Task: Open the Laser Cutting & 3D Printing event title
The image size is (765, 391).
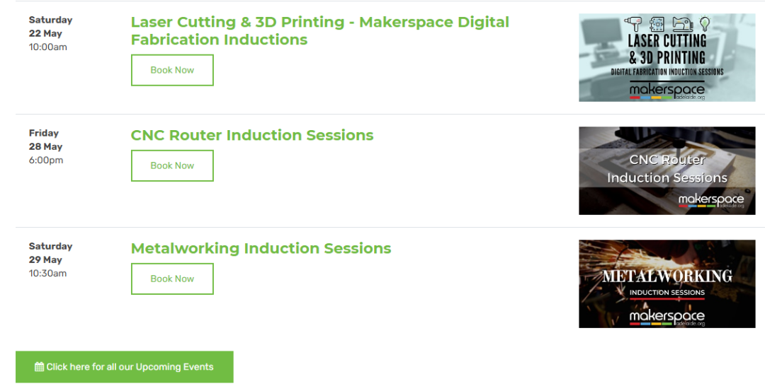Action: tap(320, 30)
